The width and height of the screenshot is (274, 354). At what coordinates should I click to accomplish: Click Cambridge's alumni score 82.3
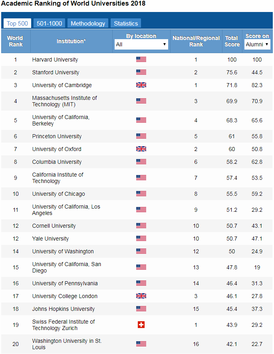click(257, 86)
